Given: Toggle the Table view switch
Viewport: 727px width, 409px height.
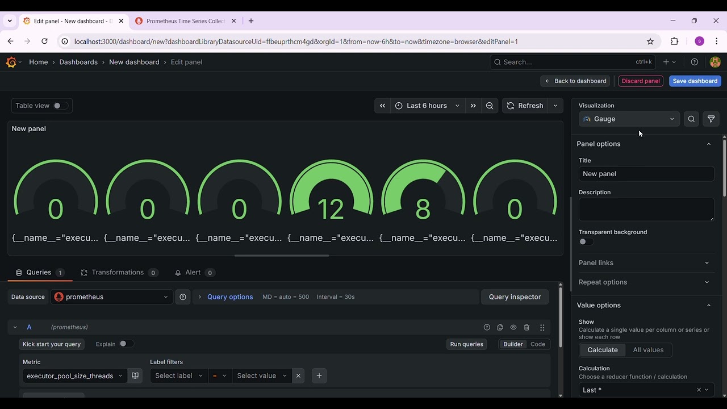Looking at the screenshot, I should [60, 106].
